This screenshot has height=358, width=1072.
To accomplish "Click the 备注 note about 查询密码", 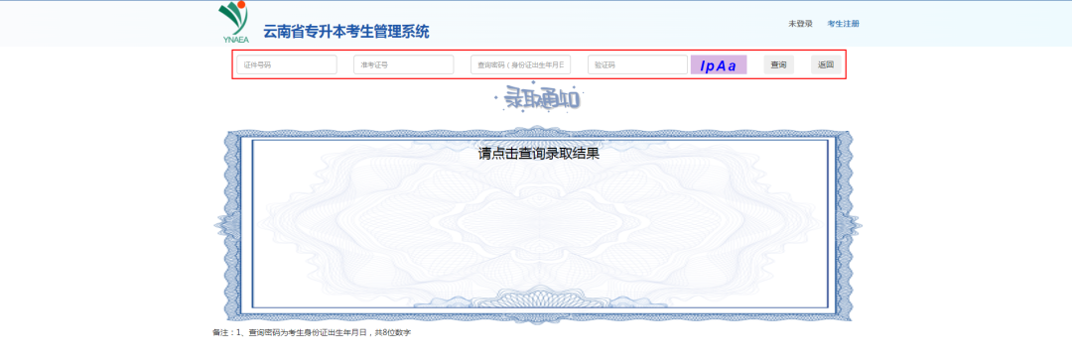I will (312, 333).
